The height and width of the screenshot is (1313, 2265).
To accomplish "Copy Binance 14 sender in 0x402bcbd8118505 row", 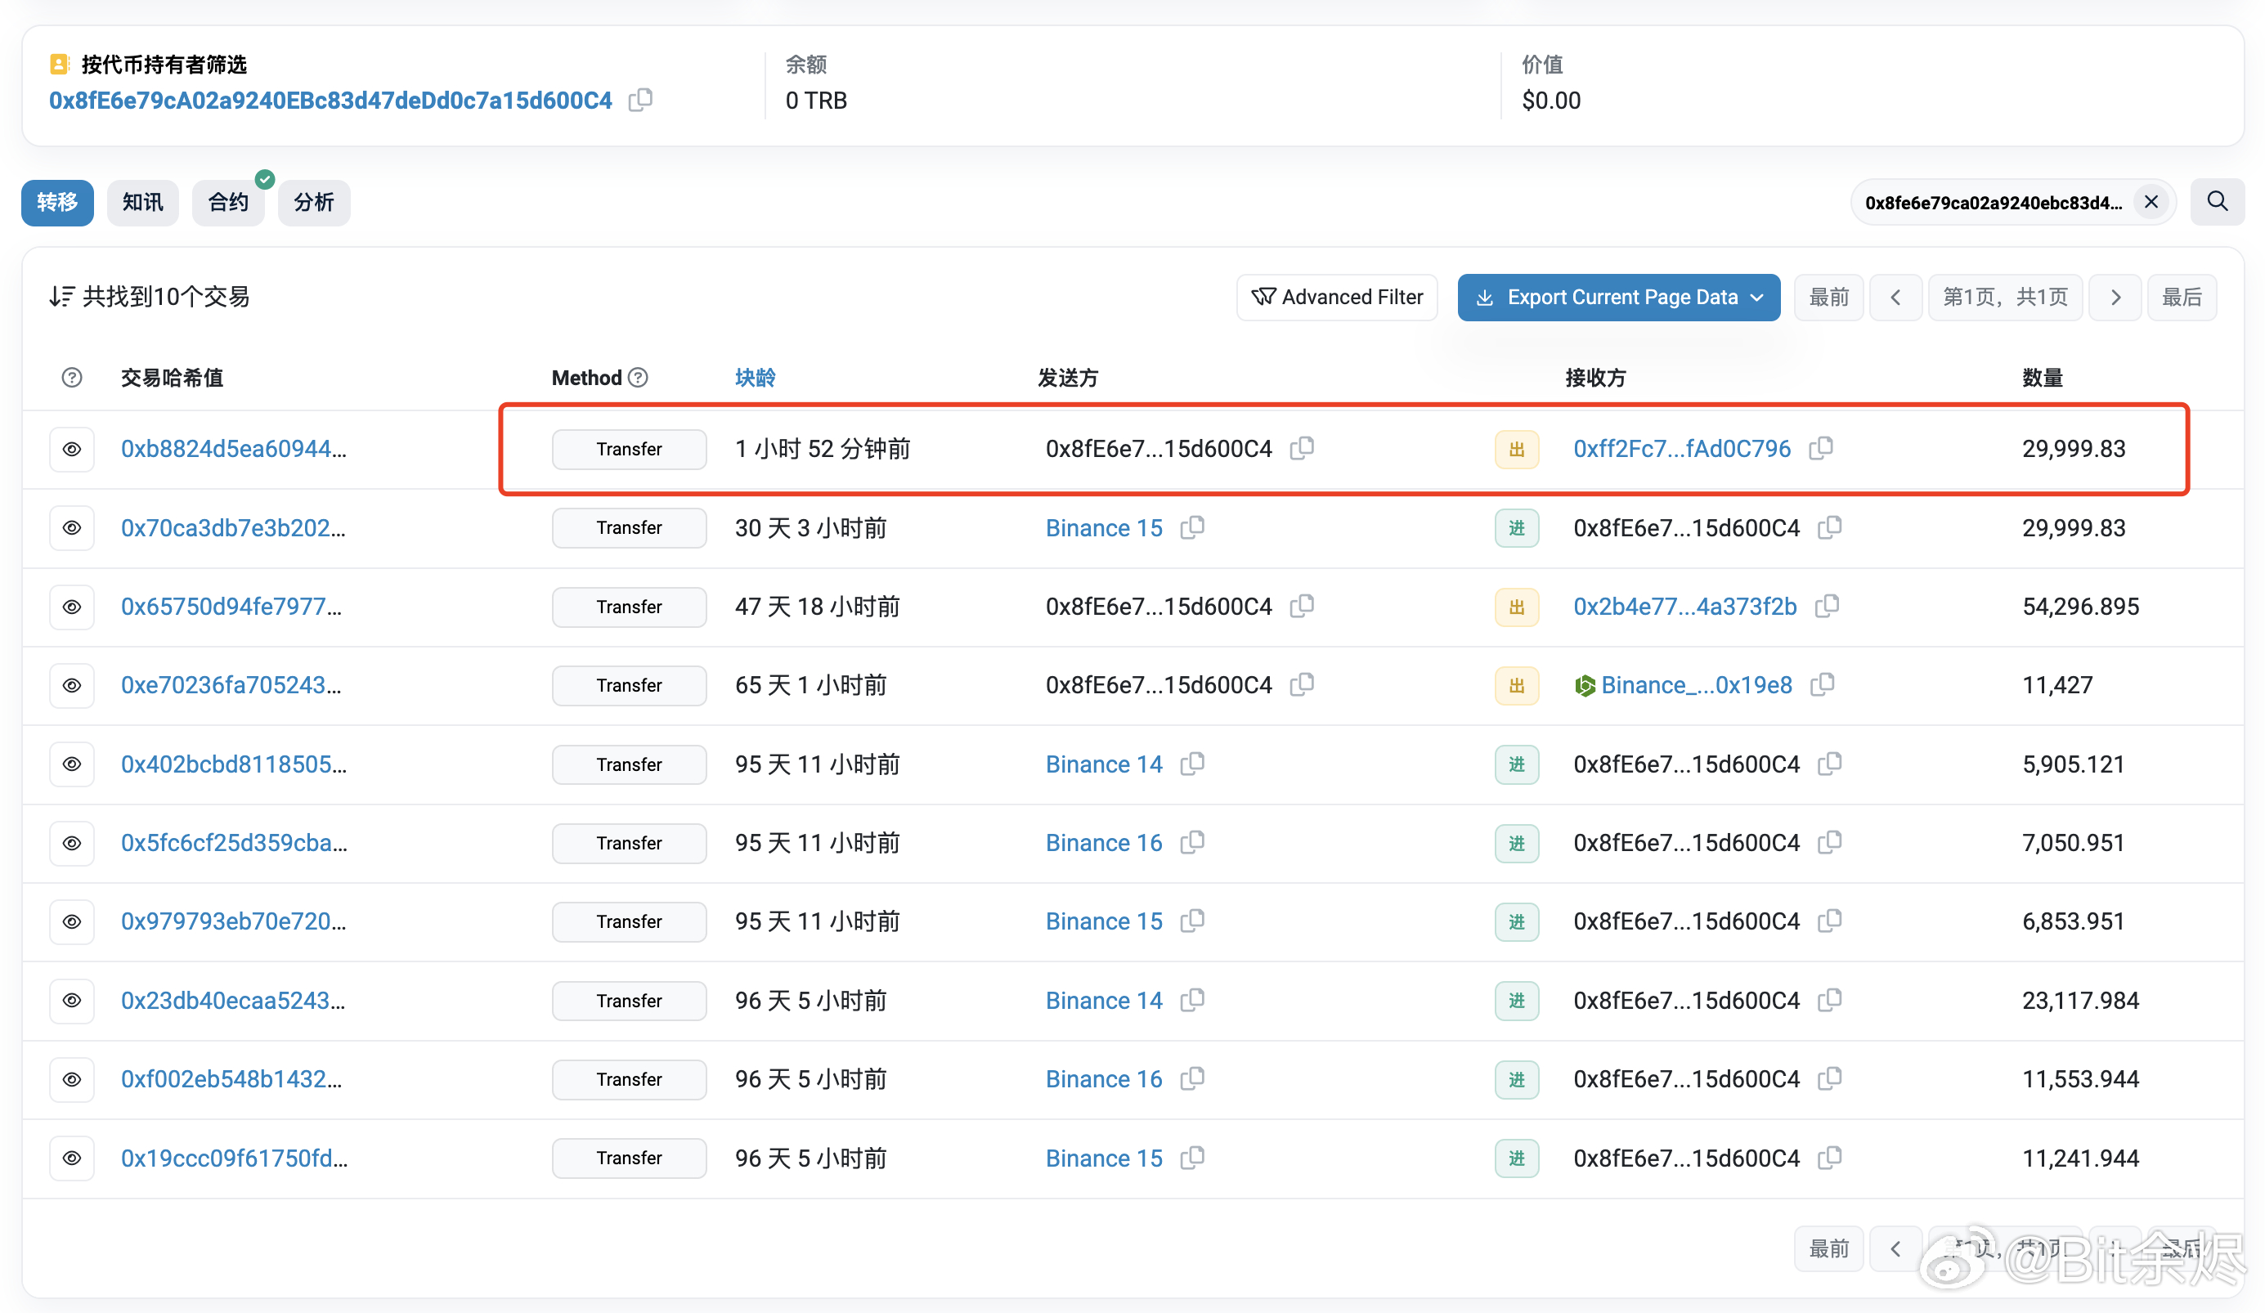I will (1193, 763).
